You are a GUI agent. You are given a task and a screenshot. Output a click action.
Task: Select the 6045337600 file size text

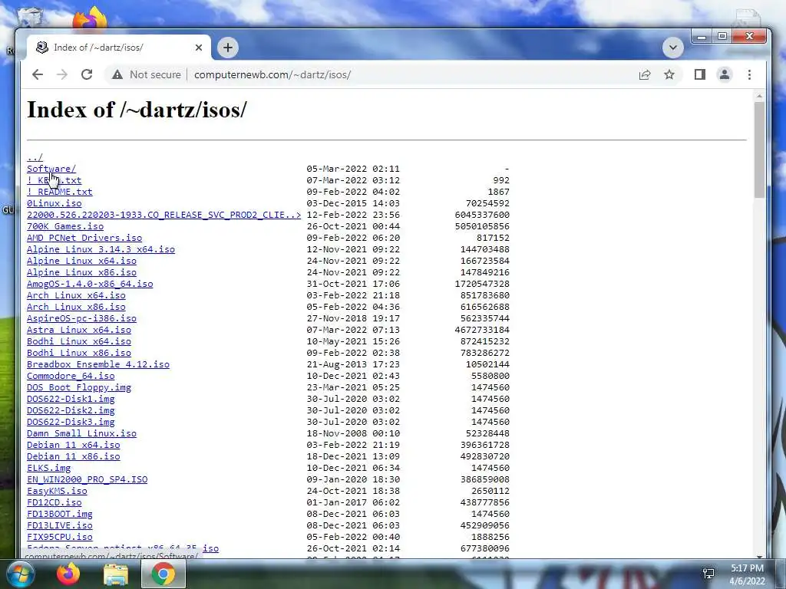(482, 215)
